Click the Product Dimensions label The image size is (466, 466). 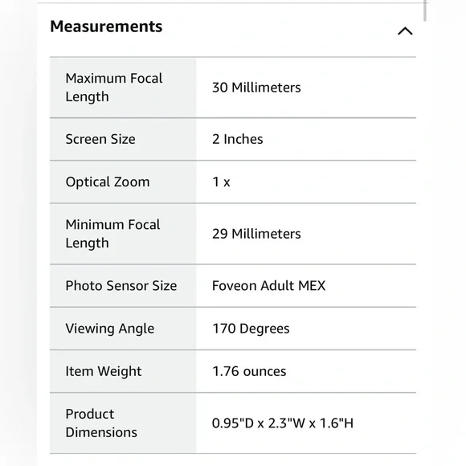pos(101,423)
